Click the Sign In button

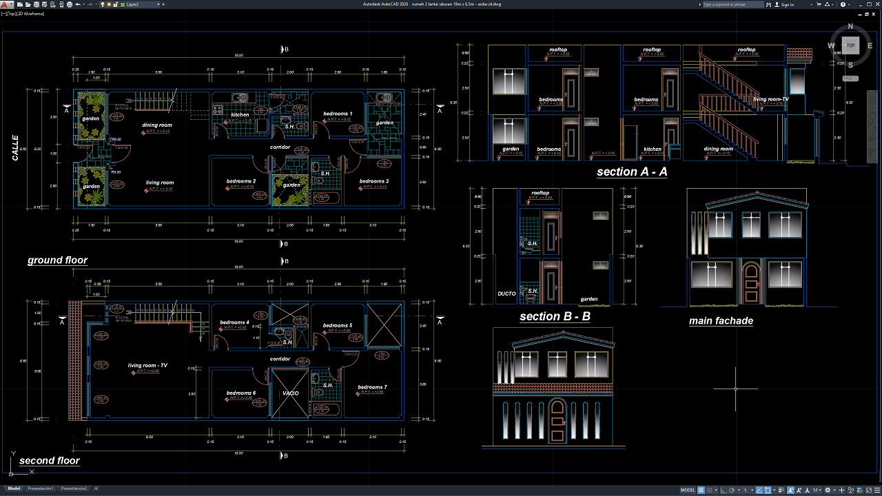tap(785, 4)
